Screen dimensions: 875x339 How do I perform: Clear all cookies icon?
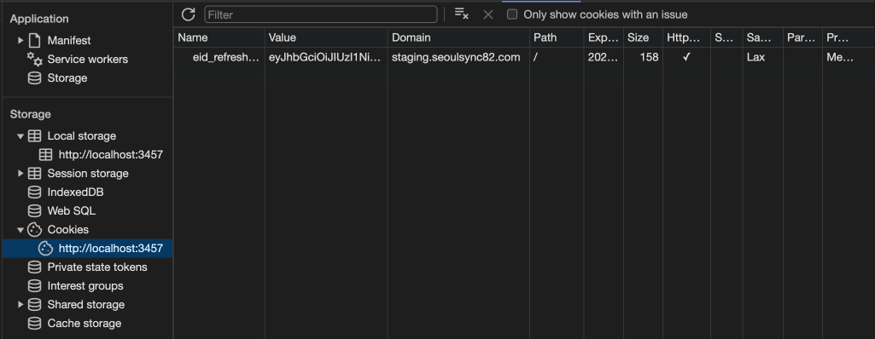[462, 14]
